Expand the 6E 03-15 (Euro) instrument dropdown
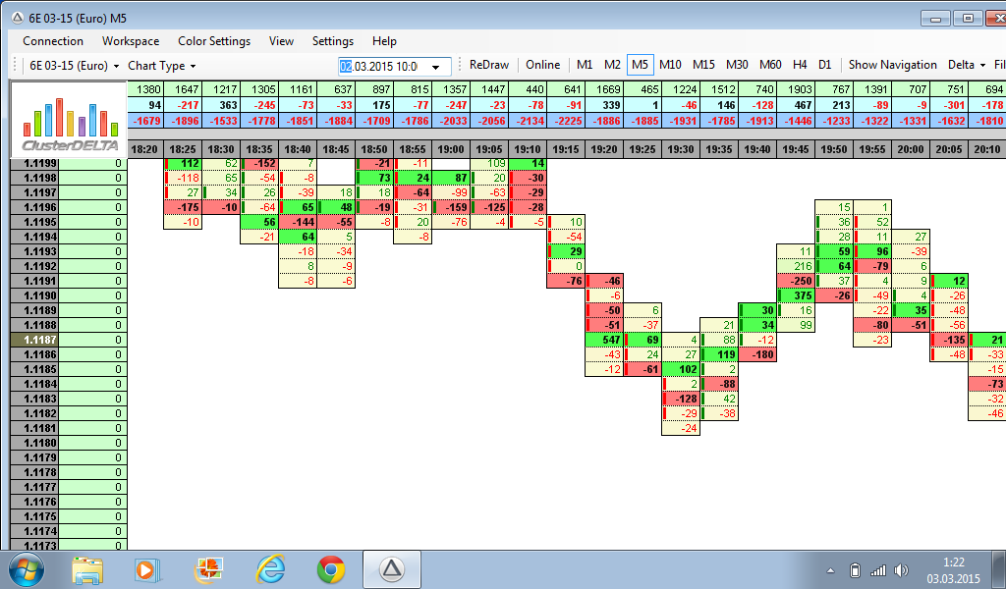 (74, 66)
